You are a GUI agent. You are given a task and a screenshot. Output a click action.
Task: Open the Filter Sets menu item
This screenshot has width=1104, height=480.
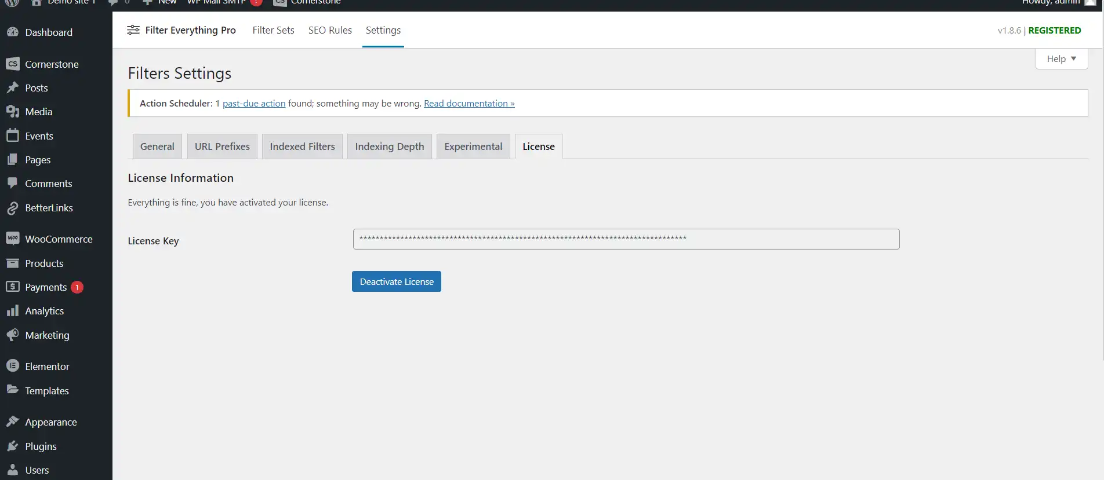click(273, 30)
